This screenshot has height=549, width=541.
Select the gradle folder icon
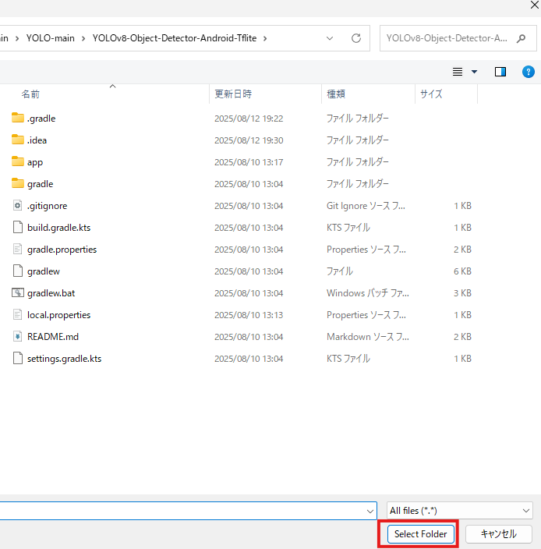(17, 183)
